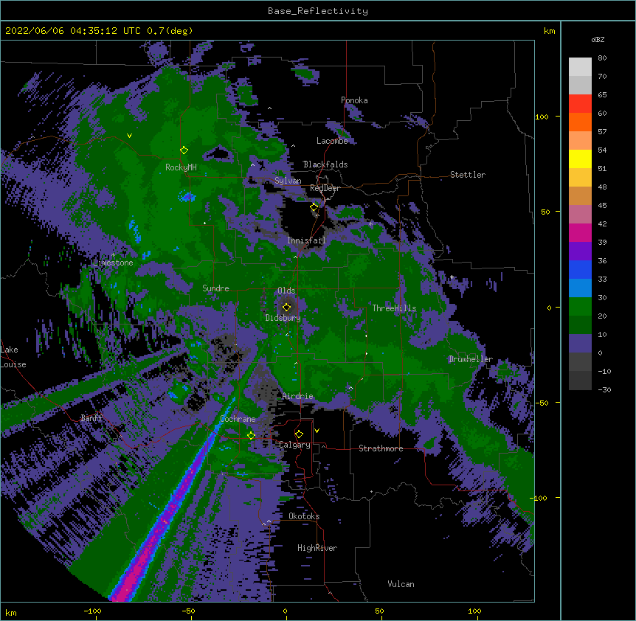The image size is (636, 621).
Task: Click the yellow diamond marker above RockyMH
Action: pyautogui.click(x=184, y=150)
